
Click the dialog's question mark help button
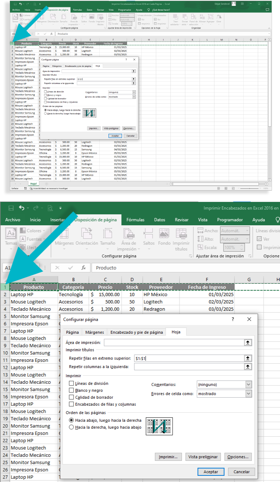233,319
